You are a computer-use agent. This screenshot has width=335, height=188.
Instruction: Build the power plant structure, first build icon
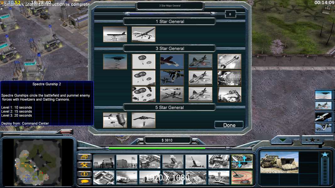pyautogui.click(x=104, y=162)
